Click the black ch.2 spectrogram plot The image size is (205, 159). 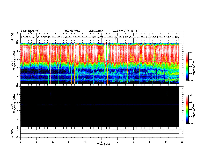tap(100, 107)
